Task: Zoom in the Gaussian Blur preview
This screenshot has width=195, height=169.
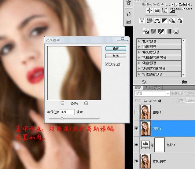Action: 86,103
